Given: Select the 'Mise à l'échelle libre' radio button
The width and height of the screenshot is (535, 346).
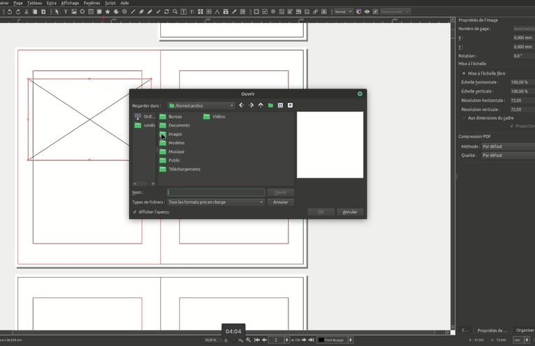Looking at the screenshot, I should pos(464,73).
